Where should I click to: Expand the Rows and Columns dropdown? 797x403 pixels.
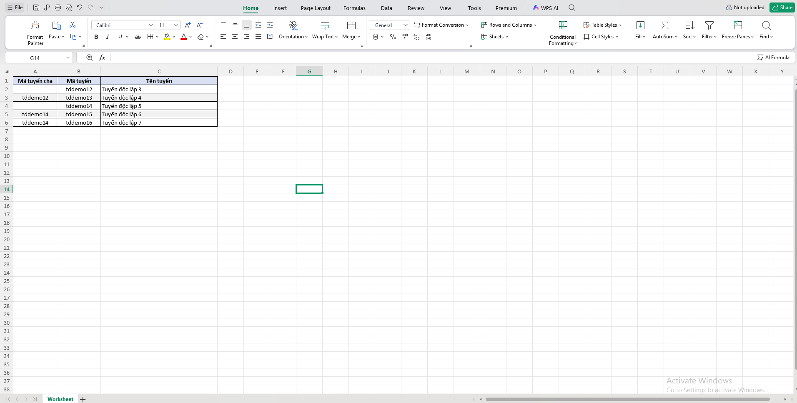pos(535,25)
